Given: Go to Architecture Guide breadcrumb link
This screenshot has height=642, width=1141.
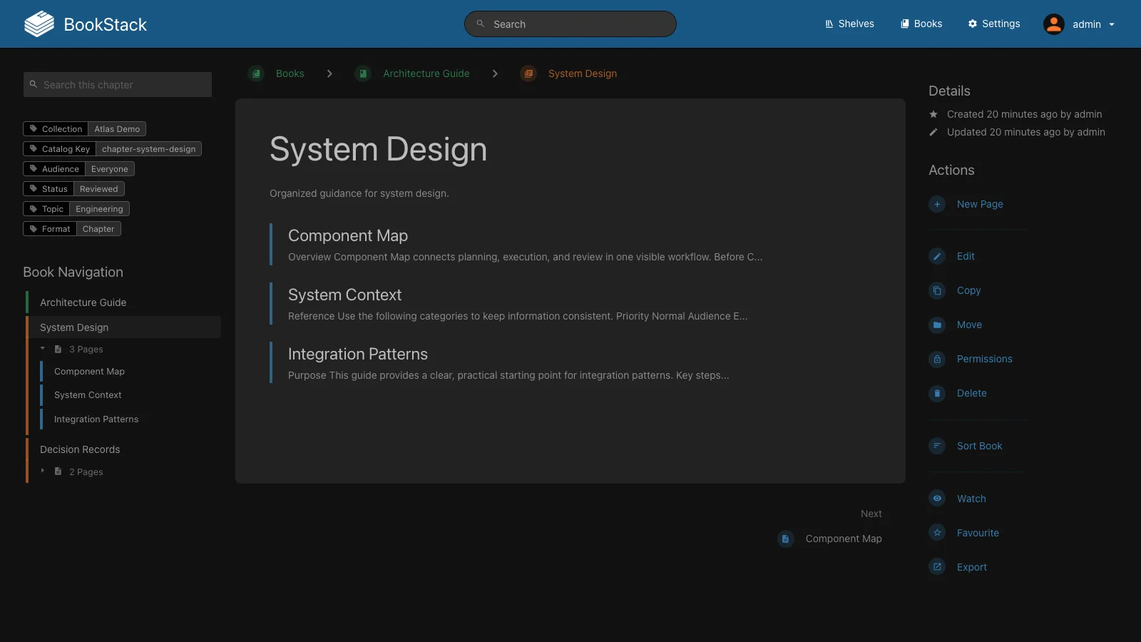Looking at the screenshot, I should click(x=426, y=73).
